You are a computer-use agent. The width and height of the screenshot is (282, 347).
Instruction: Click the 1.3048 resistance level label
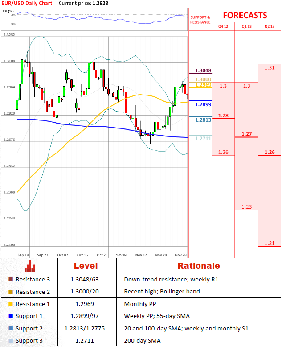coord(203,70)
